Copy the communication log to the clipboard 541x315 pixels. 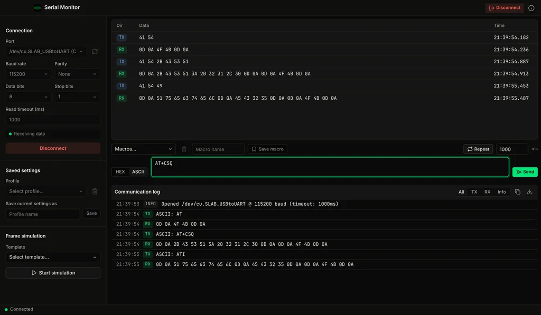pyautogui.click(x=518, y=192)
